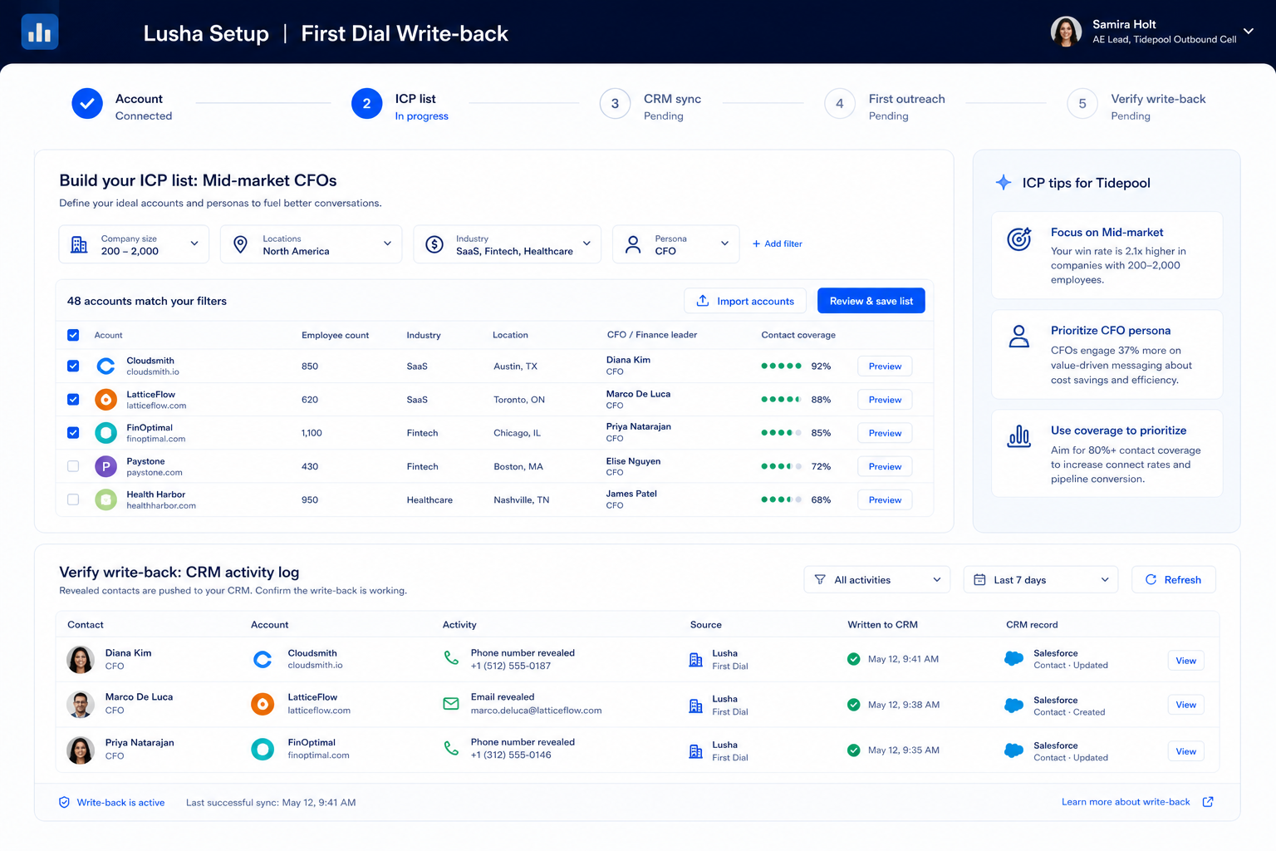Click Lusha source icon in Diana Kim row
Viewport: 1276px width, 851px height.
[x=696, y=660]
